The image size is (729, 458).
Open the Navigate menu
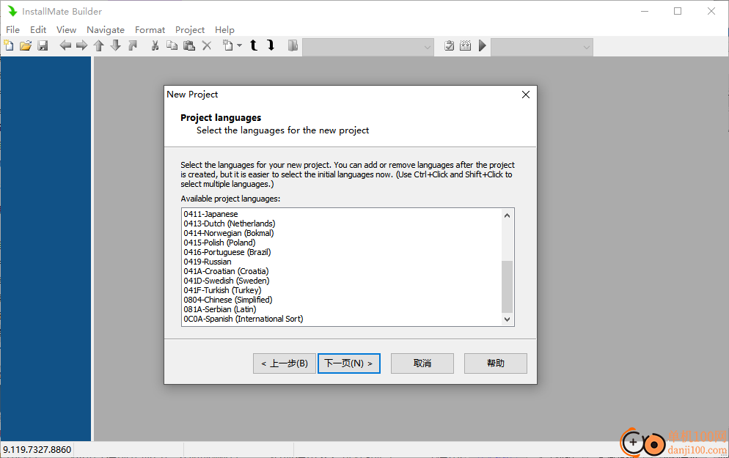click(x=106, y=30)
